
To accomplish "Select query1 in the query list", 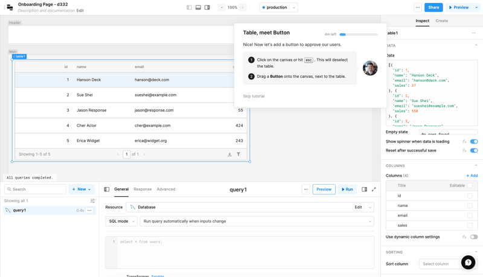I will (x=50, y=210).
